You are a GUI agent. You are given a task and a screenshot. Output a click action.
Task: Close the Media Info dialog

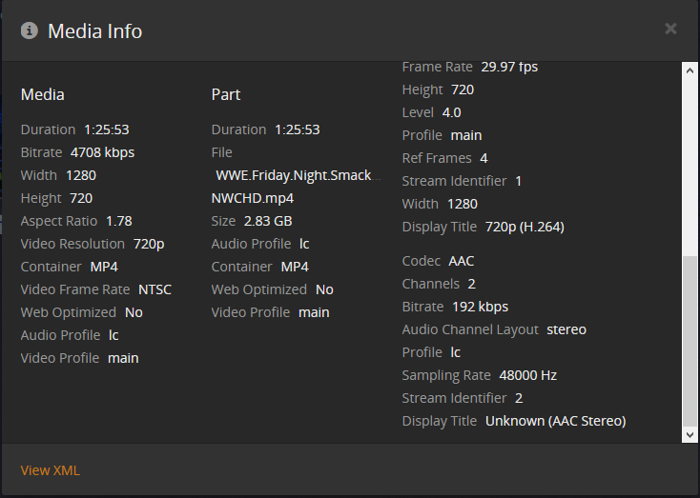[670, 29]
